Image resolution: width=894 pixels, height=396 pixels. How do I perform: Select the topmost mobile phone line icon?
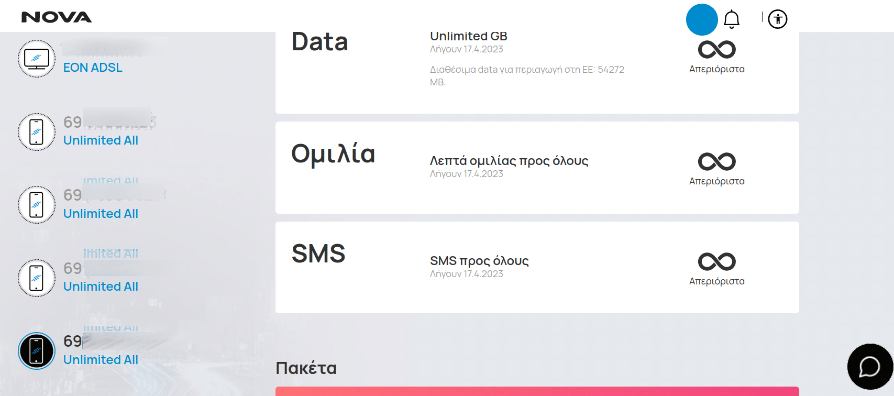click(37, 132)
